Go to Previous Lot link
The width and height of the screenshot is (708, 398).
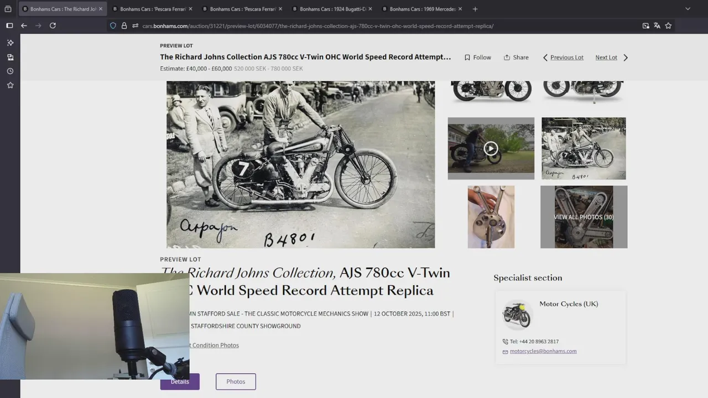click(x=567, y=57)
